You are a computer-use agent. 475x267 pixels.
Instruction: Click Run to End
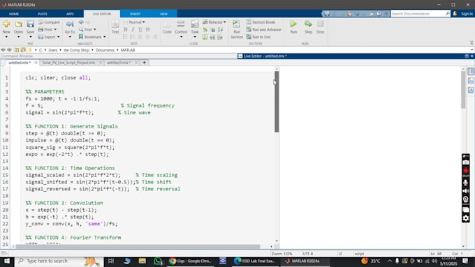click(258, 37)
